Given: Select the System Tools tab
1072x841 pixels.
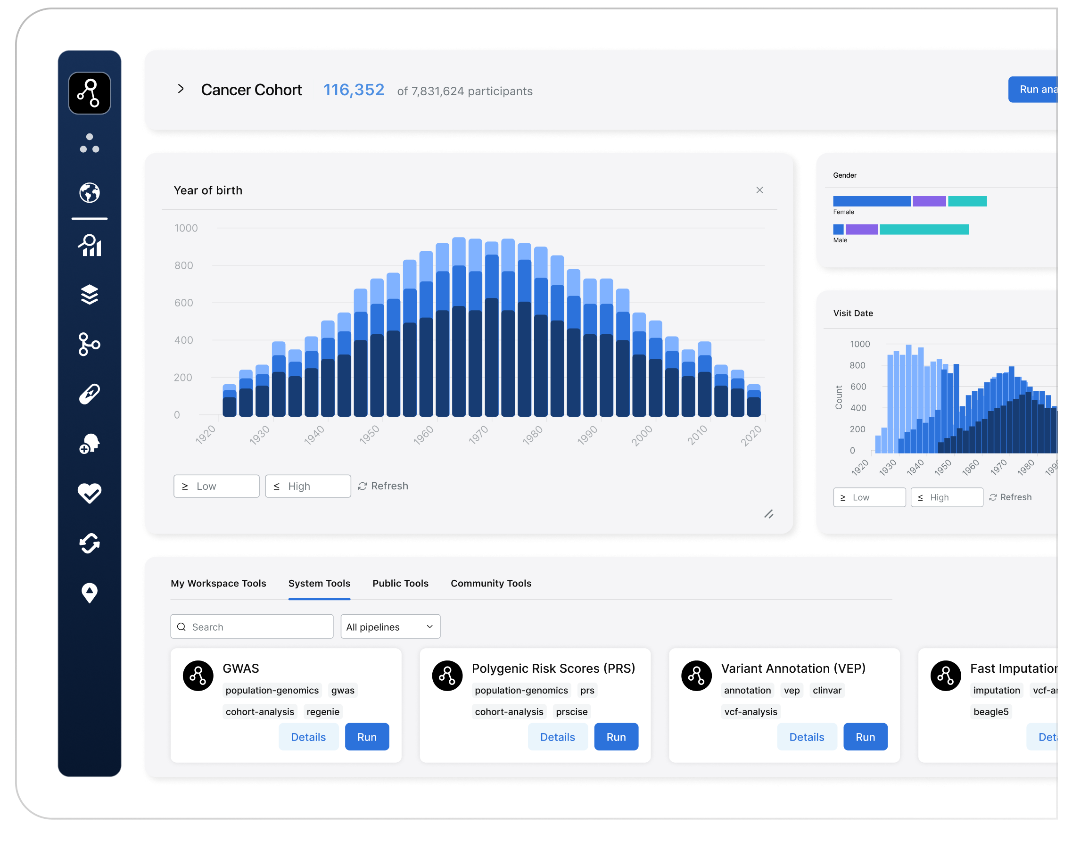Looking at the screenshot, I should (x=320, y=584).
